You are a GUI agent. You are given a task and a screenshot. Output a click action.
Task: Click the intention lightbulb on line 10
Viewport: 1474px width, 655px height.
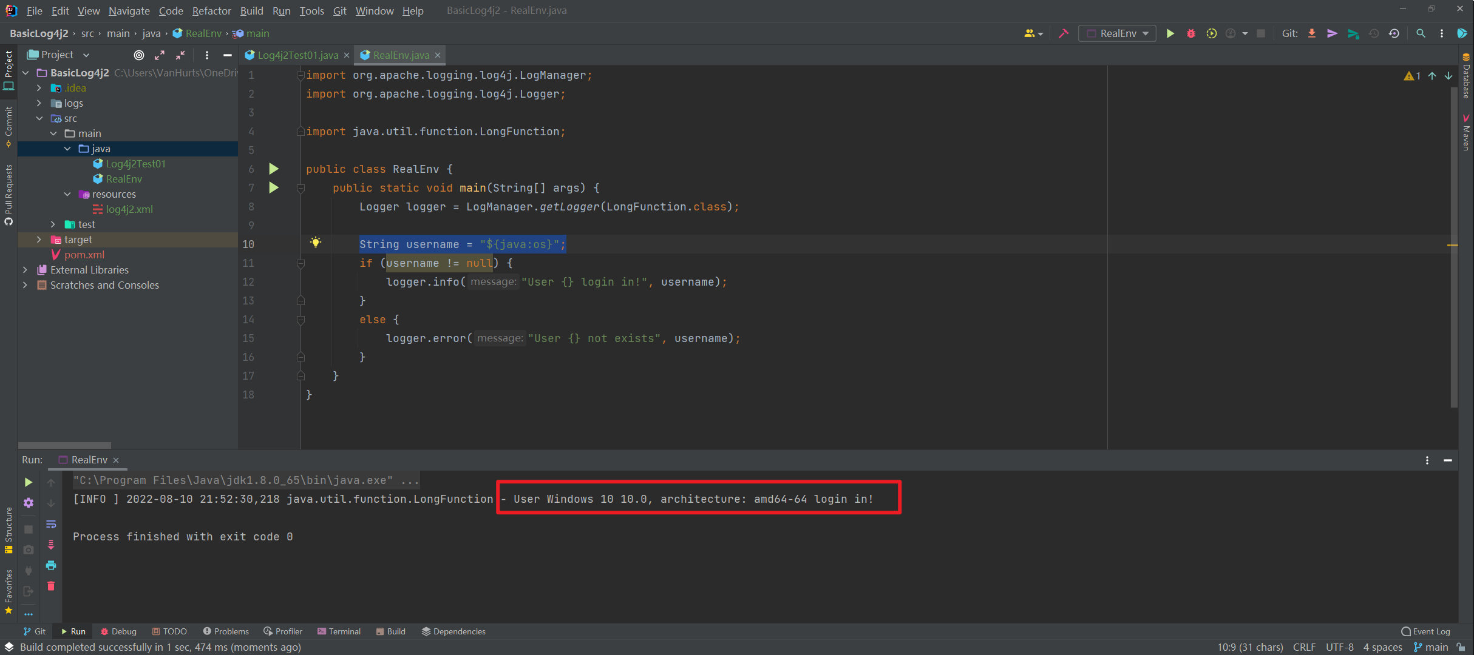[x=316, y=243]
